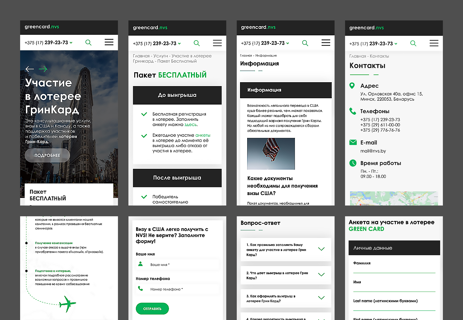Open the hamburger menu on the hero screen
The height and width of the screenshot is (320, 463).
(109, 42)
